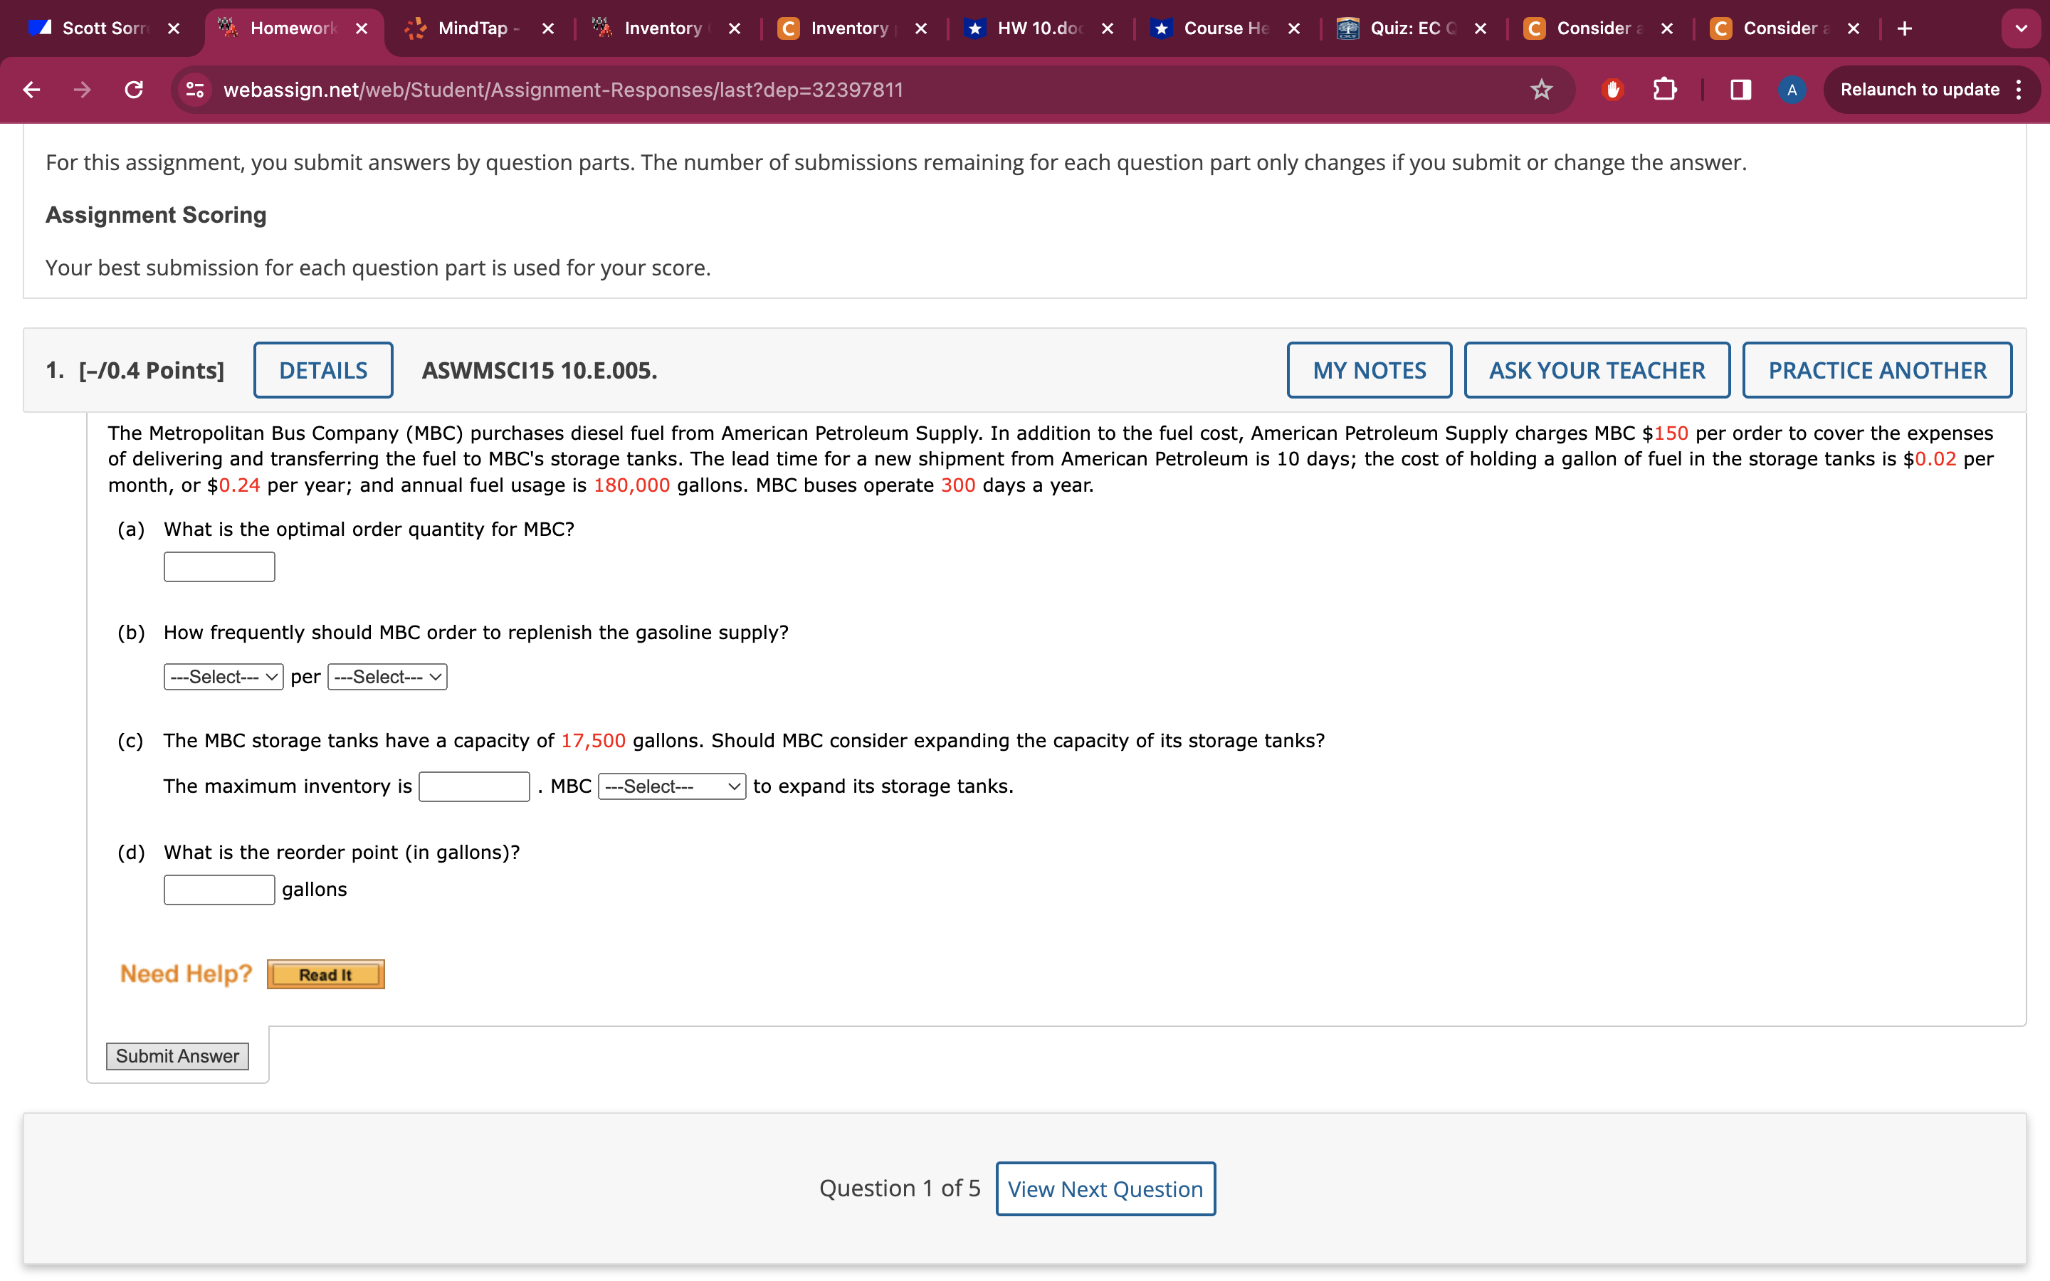Reload the current WebAssign page
This screenshot has height=1281, width=2050.
pyautogui.click(x=133, y=89)
